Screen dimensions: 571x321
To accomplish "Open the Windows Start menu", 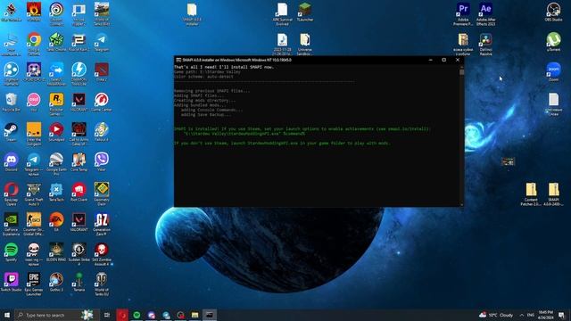I will coord(7,315).
